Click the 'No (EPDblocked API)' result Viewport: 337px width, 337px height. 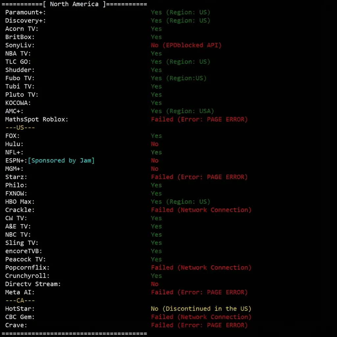(x=186, y=45)
